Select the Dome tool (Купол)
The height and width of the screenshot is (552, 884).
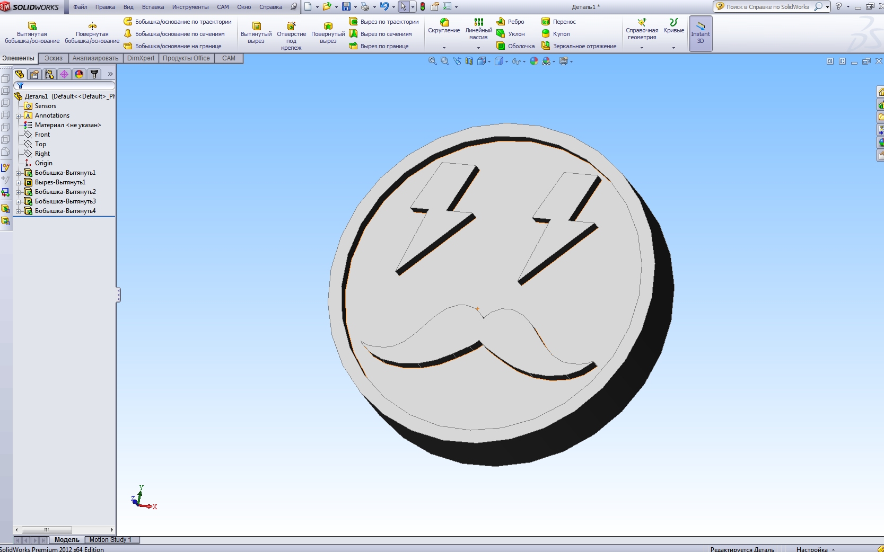click(x=555, y=34)
